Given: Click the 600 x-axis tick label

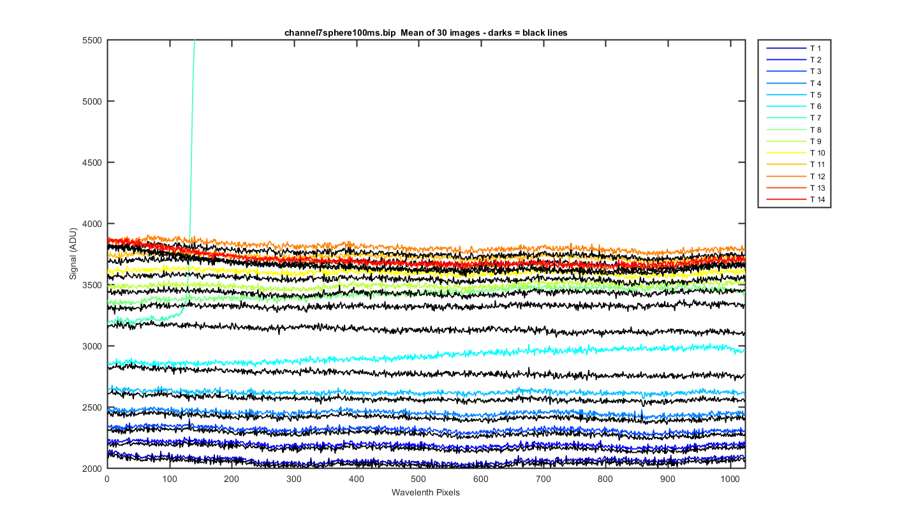Looking at the screenshot, I should pyautogui.click(x=481, y=479).
